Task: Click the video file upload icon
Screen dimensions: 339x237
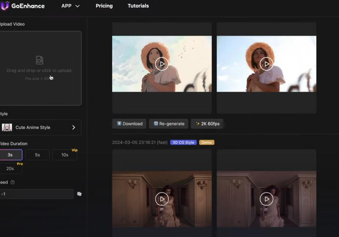Action: pyautogui.click(x=40, y=60)
